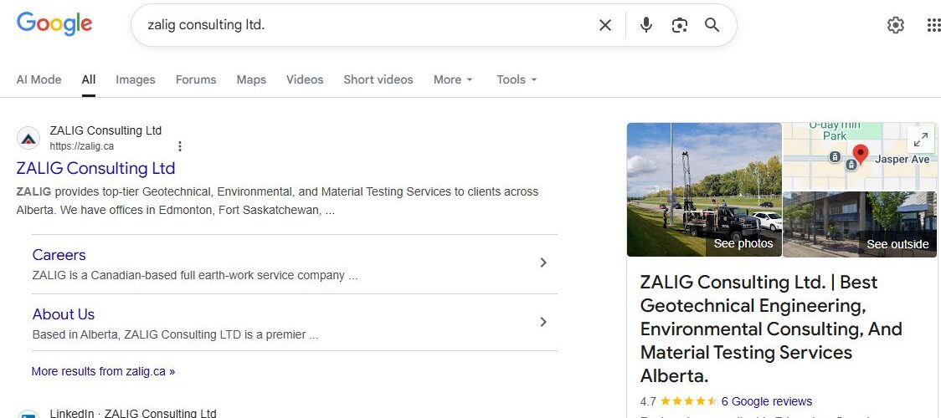Open Google settings gear
Viewport: 941px width, 418px height.
896,25
